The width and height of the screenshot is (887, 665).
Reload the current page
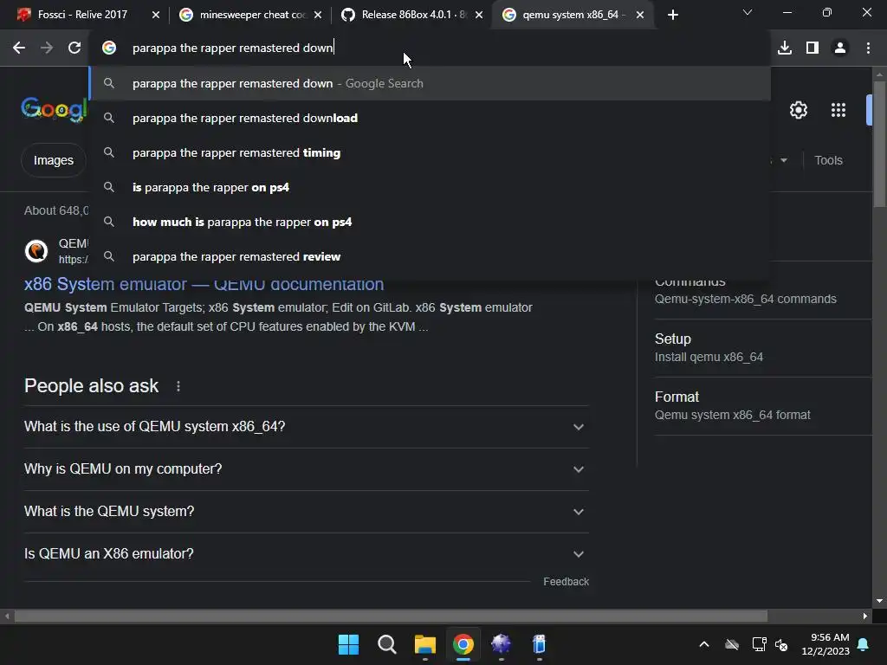tap(74, 48)
